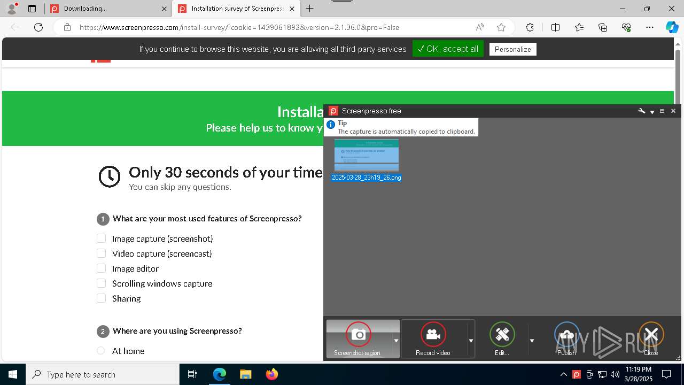Click the Publish cloud button
Image resolution: width=684 pixels, height=385 pixels.
coord(566,339)
